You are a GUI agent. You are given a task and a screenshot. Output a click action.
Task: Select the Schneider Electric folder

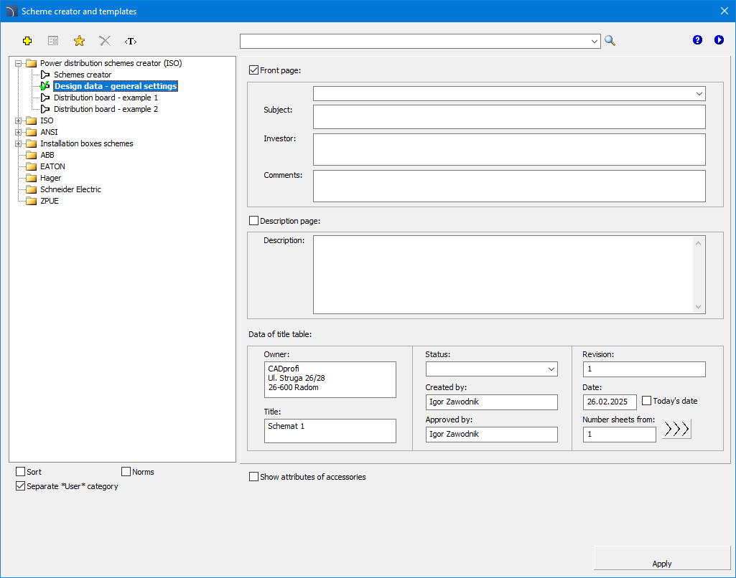coord(70,189)
